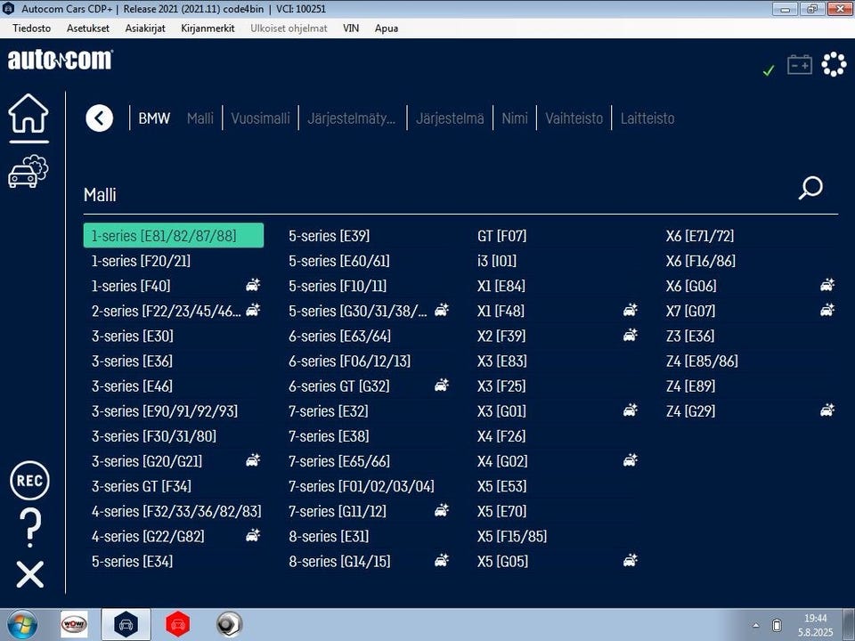Screen dimensions: 855x641
Task: Open the VIN menu
Action: 351,28
